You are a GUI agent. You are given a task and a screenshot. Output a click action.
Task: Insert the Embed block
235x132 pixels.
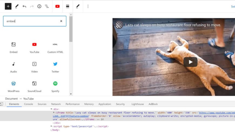(x=14, y=47)
